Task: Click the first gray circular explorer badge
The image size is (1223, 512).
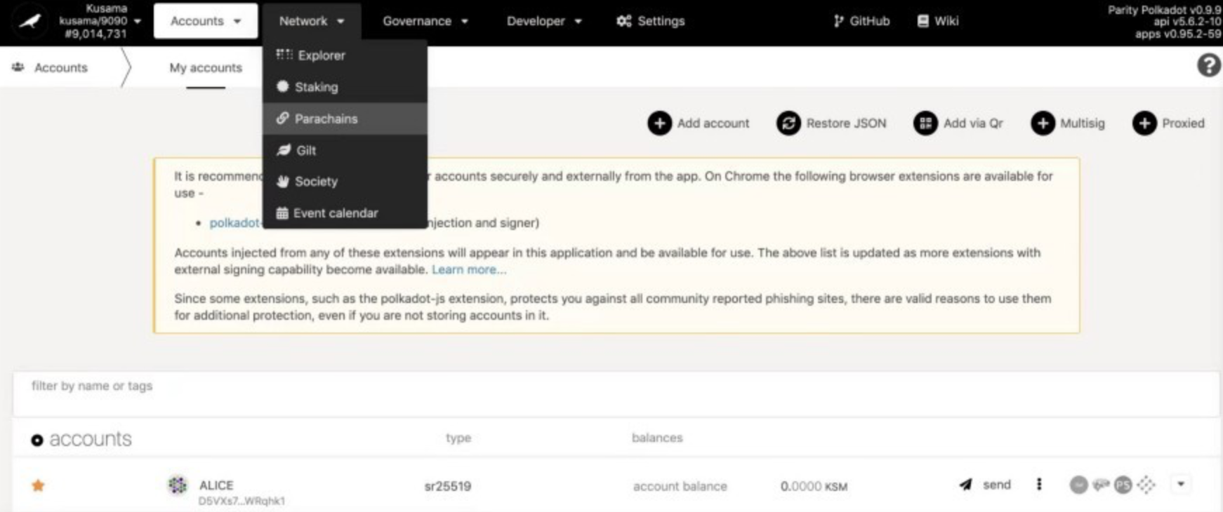Action: [1078, 485]
